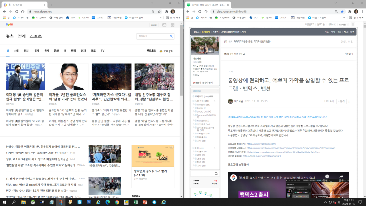366x206 pixels.
Task: Click the taskbar search magnifier
Action: 14,202
